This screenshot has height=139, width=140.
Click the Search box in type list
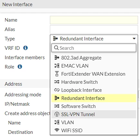94,48
